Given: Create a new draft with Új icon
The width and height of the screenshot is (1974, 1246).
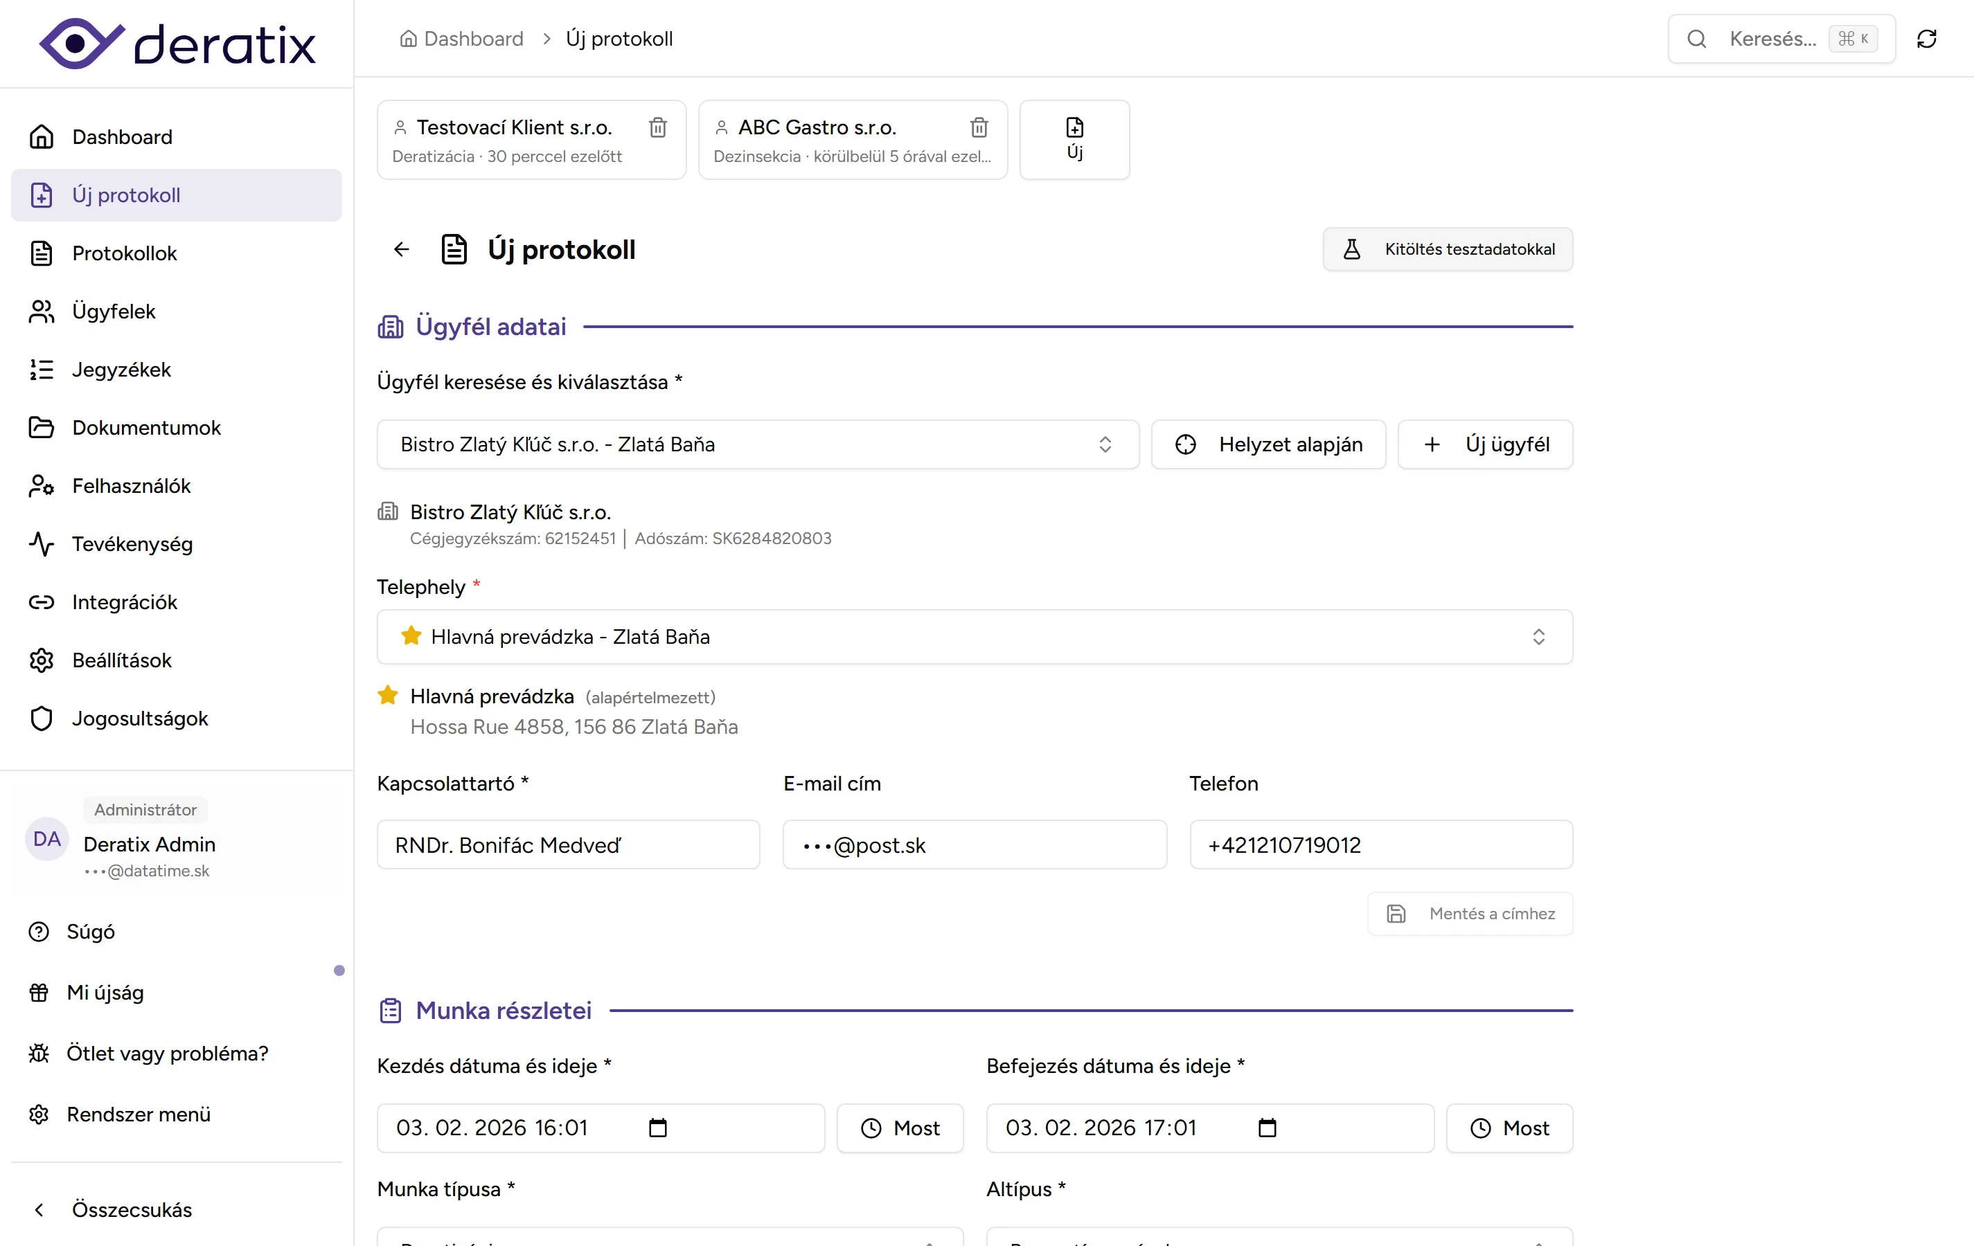Looking at the screenshot, I should 1074,139.
